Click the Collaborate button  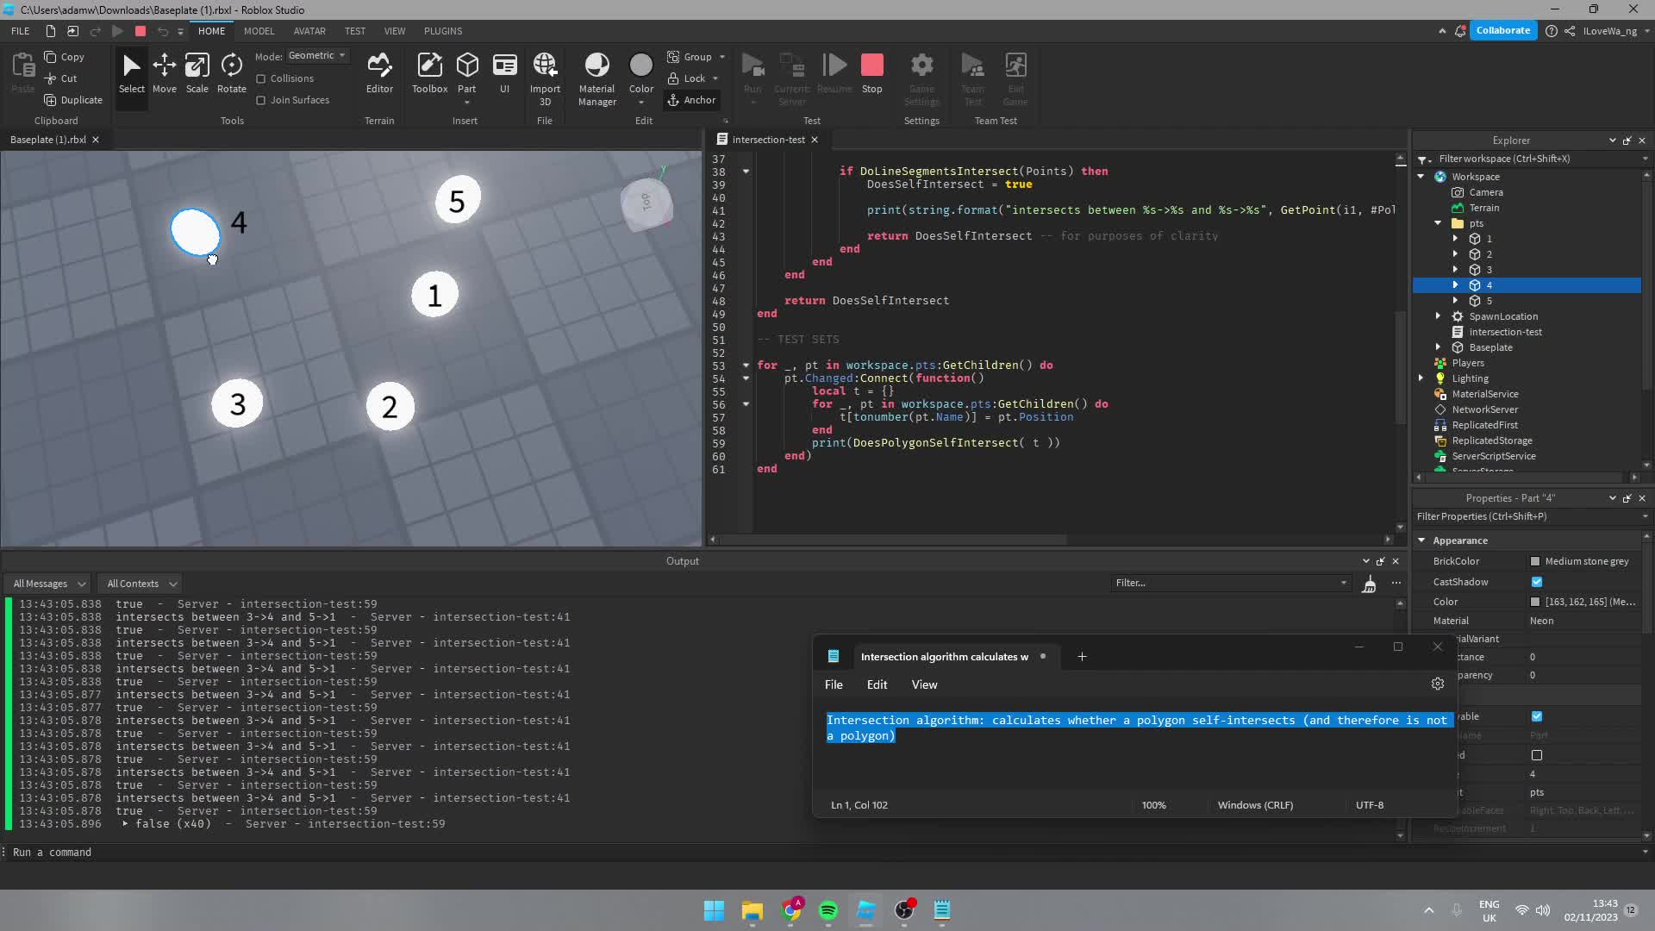(x=1503, y=30)
